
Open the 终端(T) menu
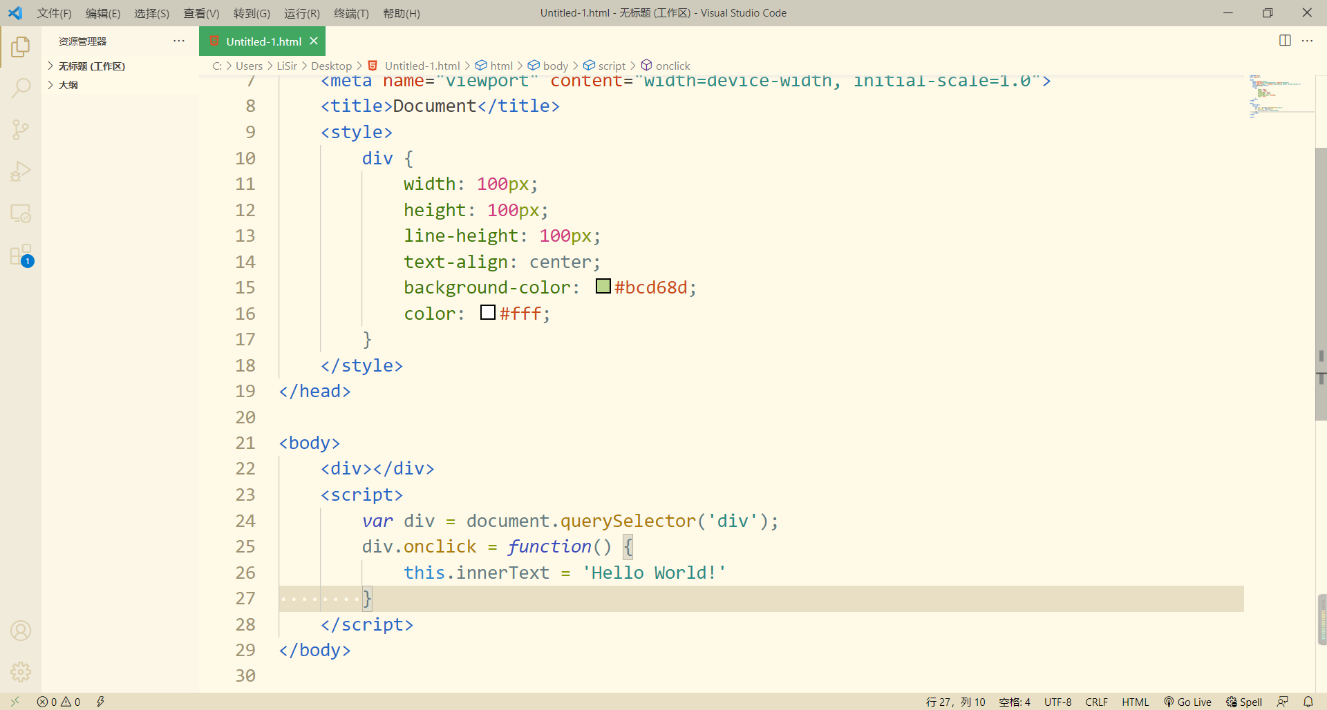(x=351, y=13)
